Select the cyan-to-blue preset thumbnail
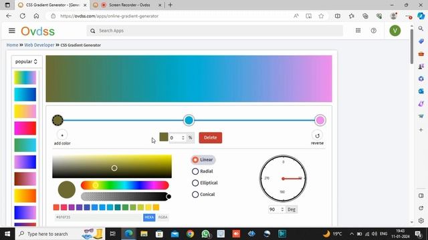 point(25,95)
